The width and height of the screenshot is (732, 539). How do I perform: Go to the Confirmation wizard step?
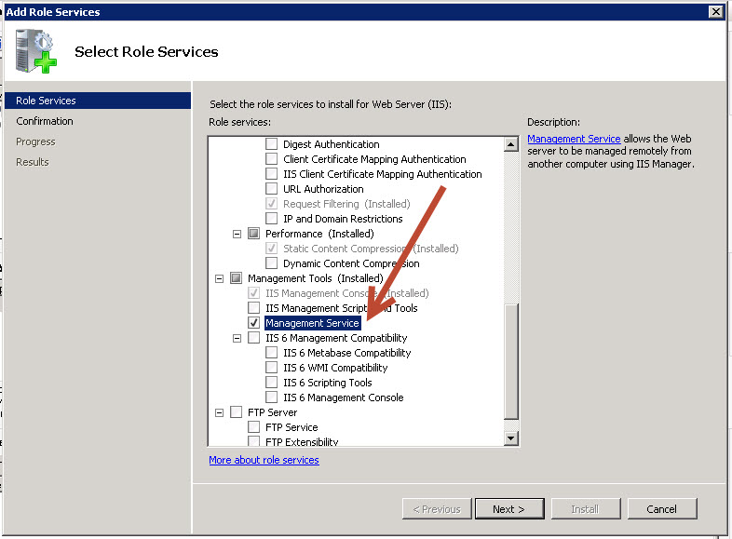(x=45, y=121)
